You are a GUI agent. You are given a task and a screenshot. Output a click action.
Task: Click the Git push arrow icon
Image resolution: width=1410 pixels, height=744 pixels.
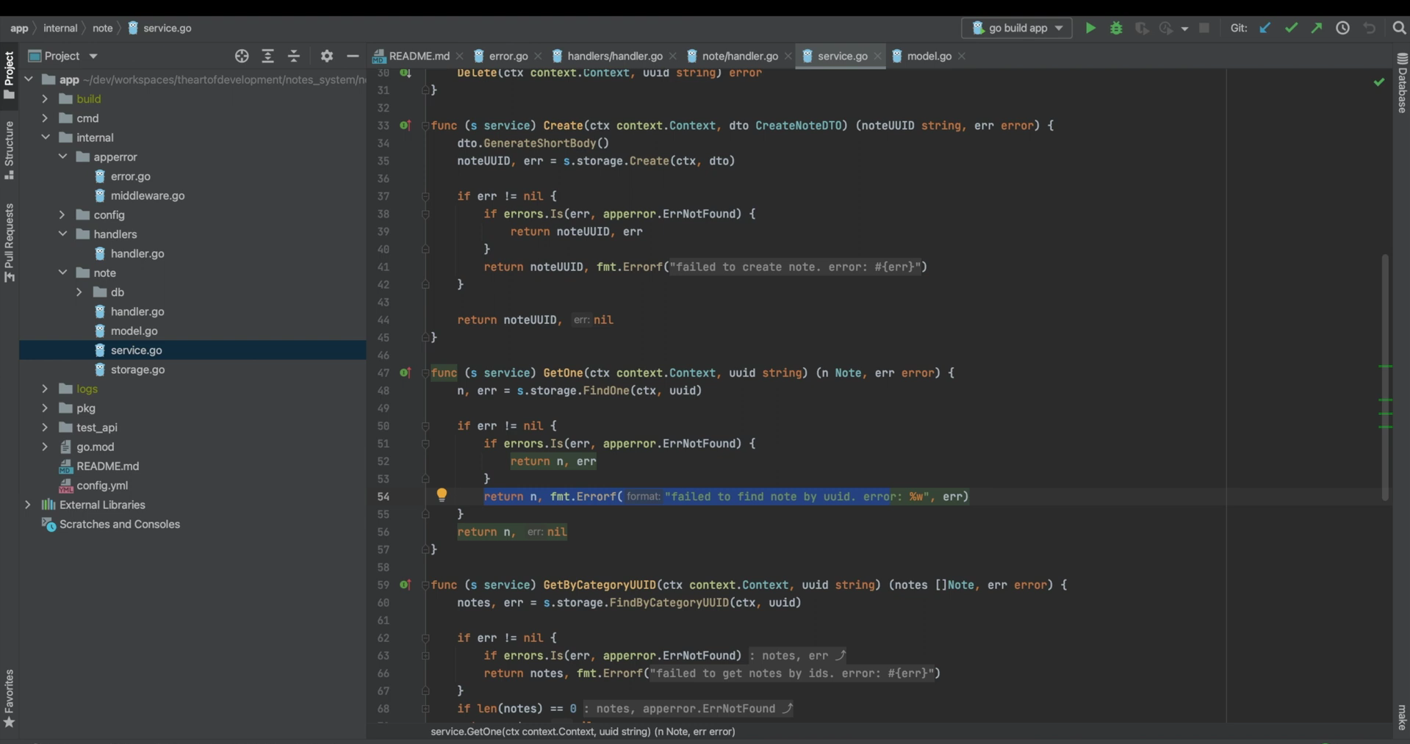click(1317, 28)
